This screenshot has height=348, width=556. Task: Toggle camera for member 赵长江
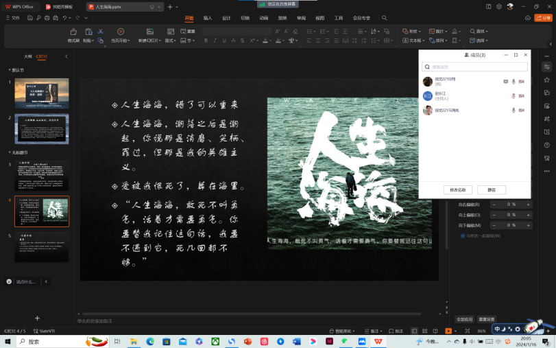tap(522, 95)
